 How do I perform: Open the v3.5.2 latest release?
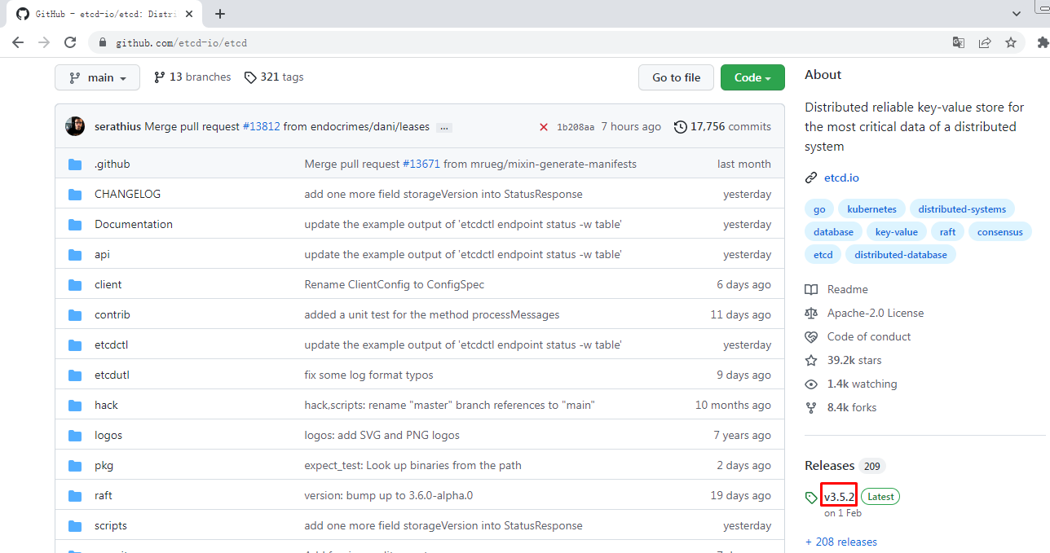839,497
